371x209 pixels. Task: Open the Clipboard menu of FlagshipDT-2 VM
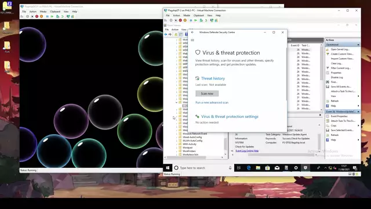(x=198, y=16)
